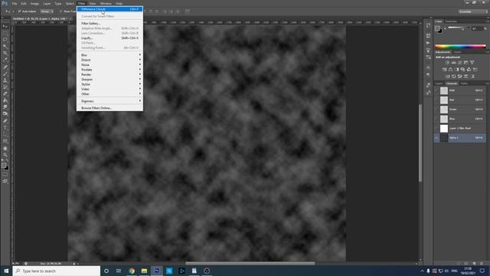
Task: Open the Windows Start menu
Action: (6, 271)
